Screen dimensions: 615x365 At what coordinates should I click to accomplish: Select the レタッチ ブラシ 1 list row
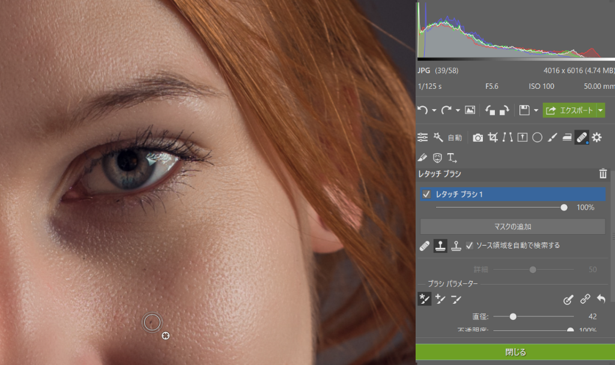pyautogui.click(x=513, y=194)
